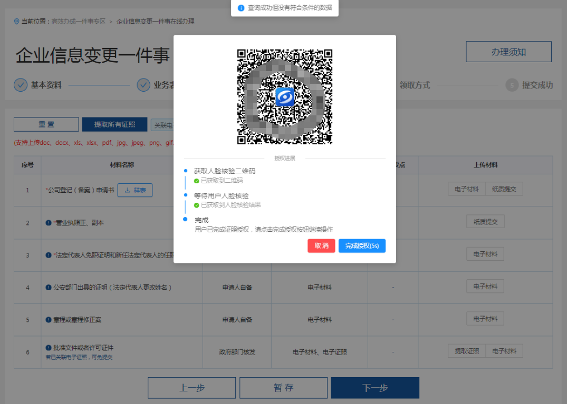The width and height of the screenshot is (567, 404).
Task: Click the red 取消 button in dialog
Action: coord(321,246)
